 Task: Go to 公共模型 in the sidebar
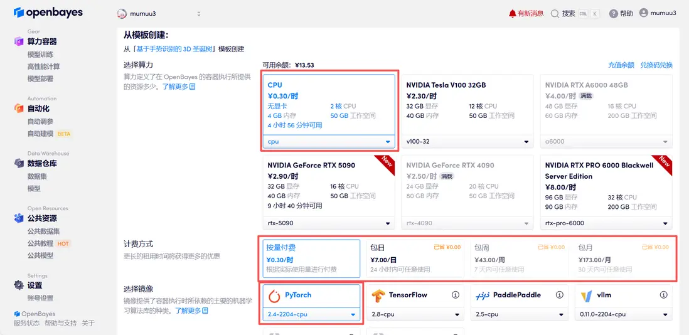[x=40, y=255]
